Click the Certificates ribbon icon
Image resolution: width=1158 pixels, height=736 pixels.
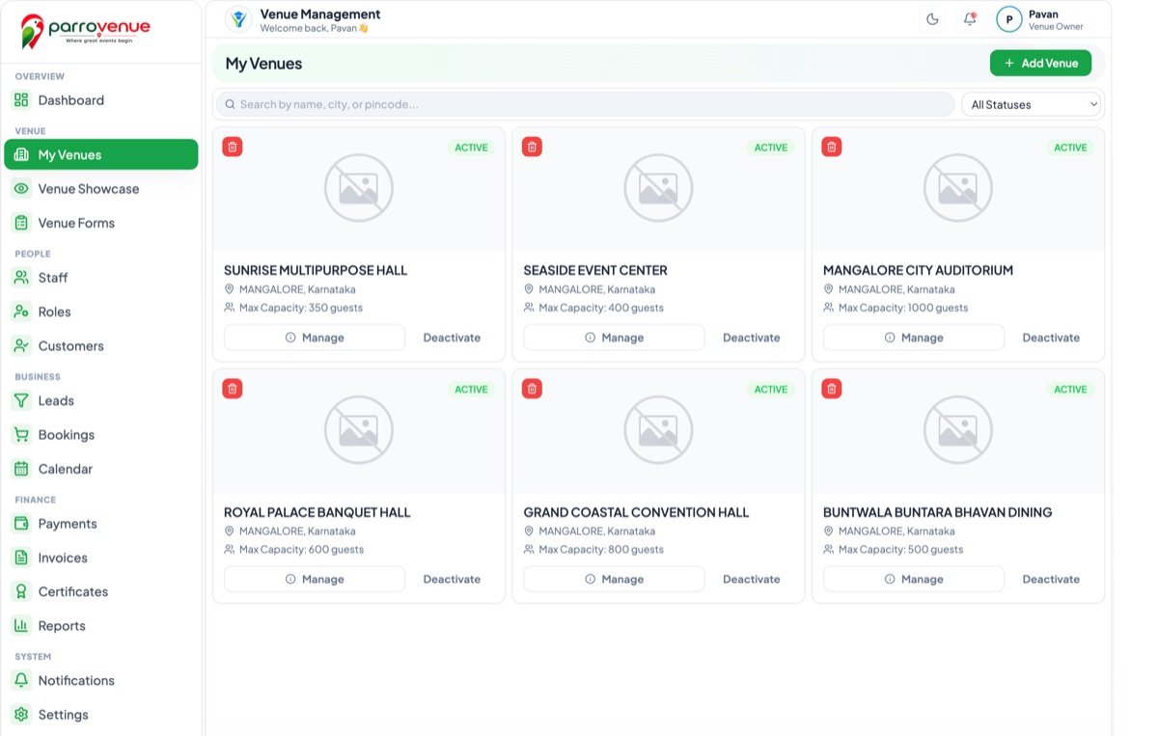tap(21, 591)
